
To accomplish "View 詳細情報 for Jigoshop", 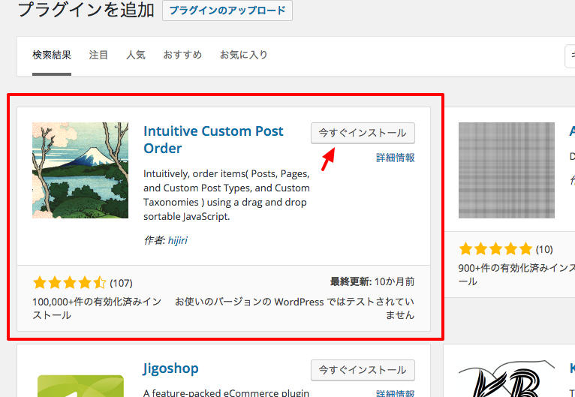I will 396,393.
